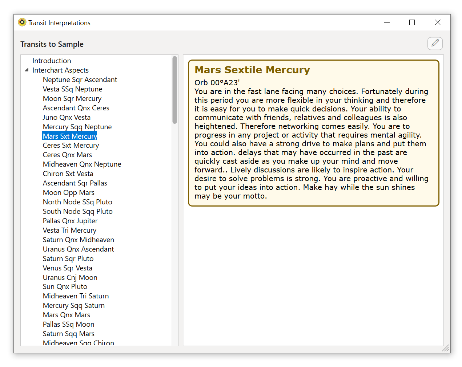
Task: Click the Orb 00°A23' text
Action: click(217, 83)
